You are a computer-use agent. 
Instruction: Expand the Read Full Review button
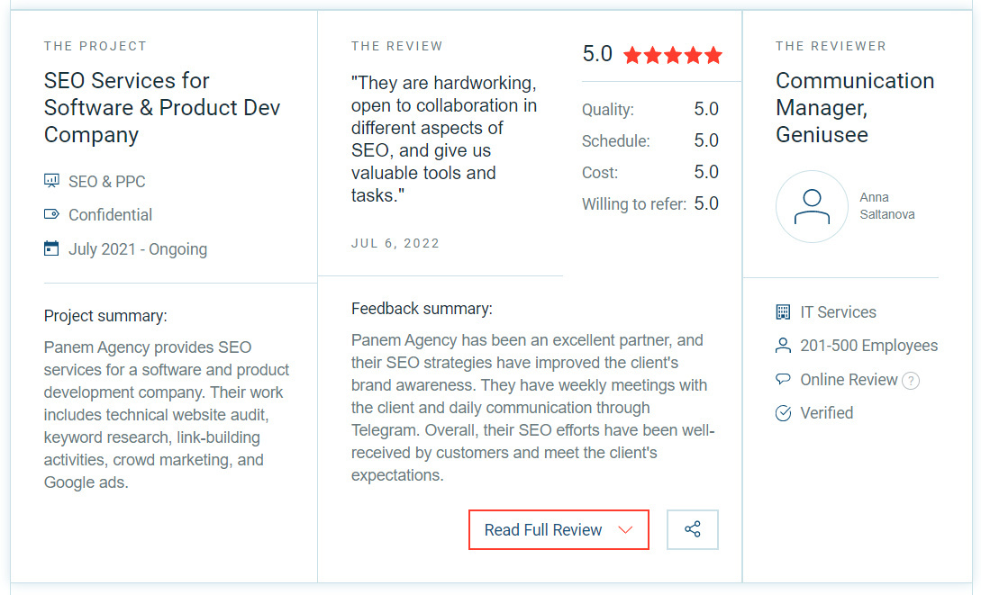[543, 530]
